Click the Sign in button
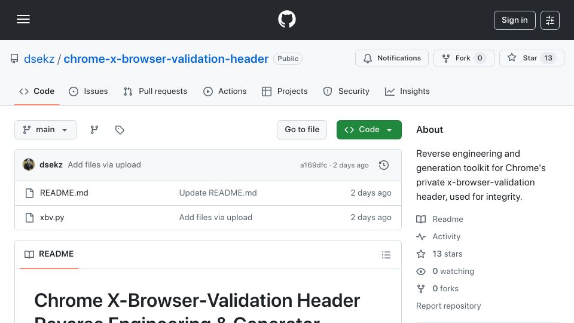This screenshot has width=574, height=323. [x=514, y=20]
